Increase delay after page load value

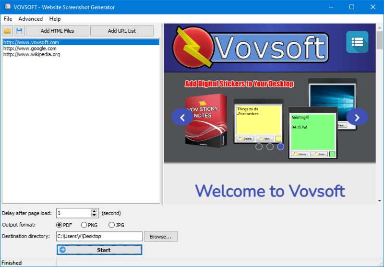click(95, 211)
